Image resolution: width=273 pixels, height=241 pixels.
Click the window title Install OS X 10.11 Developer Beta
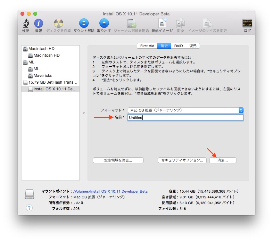136,14
